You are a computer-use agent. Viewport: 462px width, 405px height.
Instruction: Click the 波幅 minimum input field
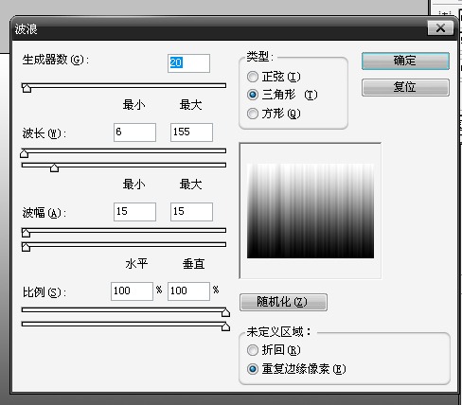(134, 212)
